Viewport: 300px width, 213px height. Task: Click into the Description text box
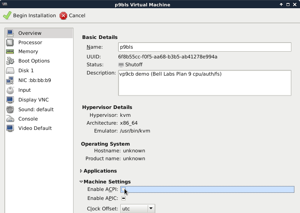(x=204, y=83)
